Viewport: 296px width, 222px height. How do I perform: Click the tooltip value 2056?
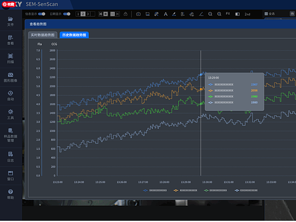254,91
